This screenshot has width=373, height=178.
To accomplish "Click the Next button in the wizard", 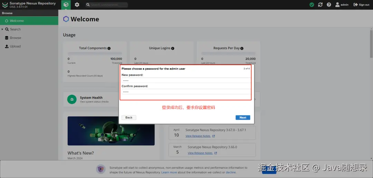I will pos(243,117).
